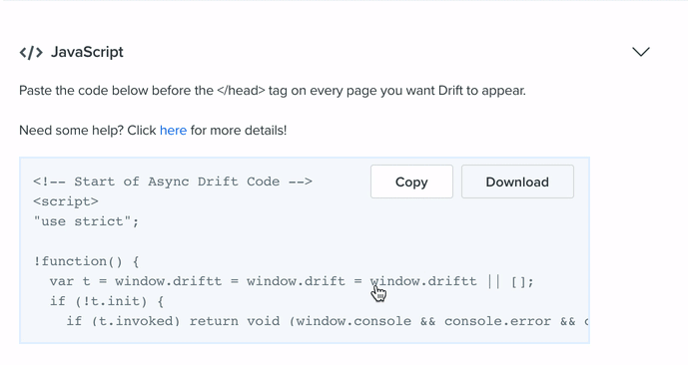Image resolution: width=688 pixels, height=365 pixels.
Task: Click "console.error" in the code snippet
Action: (x=497, y=321)
